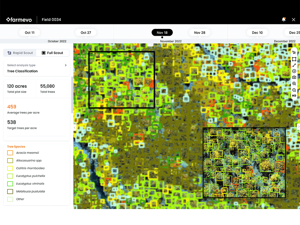Switch to the Rapid Scout tab
Viewport: 300px width, 225px height.
click(x=20, y=53)
